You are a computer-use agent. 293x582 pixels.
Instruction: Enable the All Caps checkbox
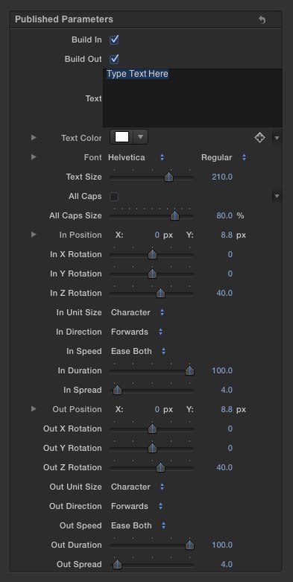(x=114, y=196)
